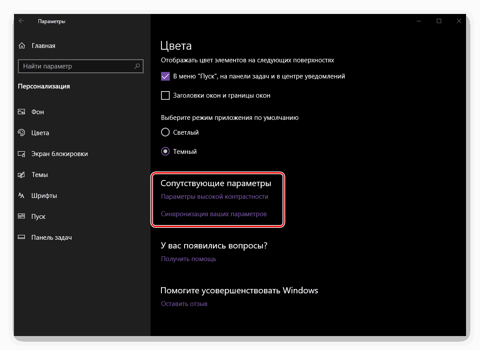Screen dimensions: 480x350
Task: Click the Цвета page title
Action: click(176, 45)
